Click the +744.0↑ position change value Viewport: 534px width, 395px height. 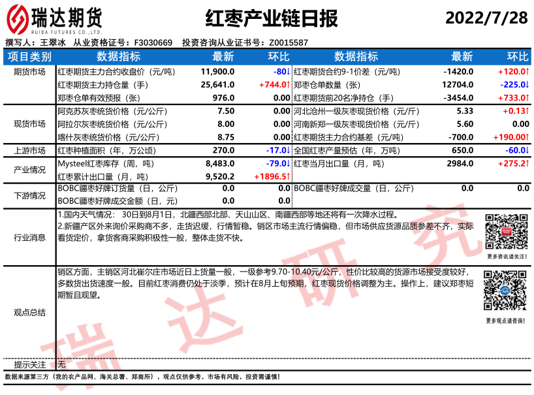[274, 84]
